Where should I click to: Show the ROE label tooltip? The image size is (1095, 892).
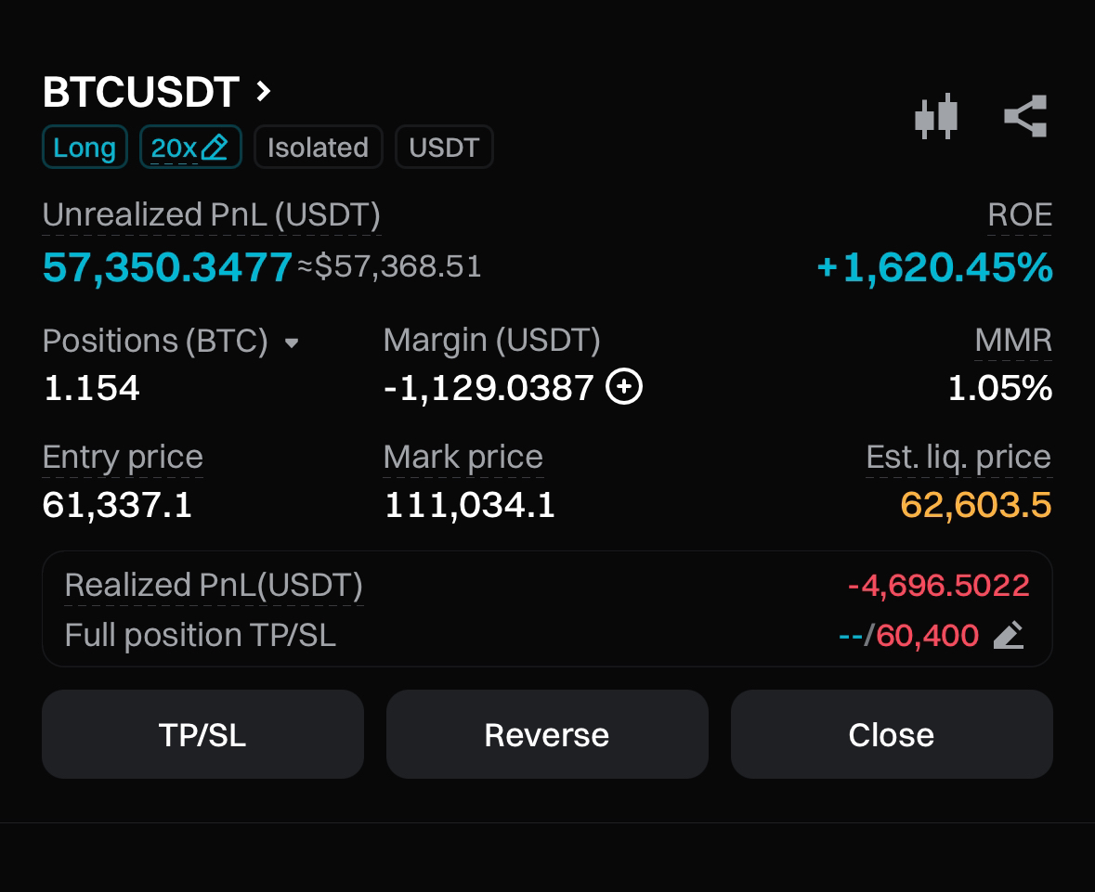(x=1020, y=215)
